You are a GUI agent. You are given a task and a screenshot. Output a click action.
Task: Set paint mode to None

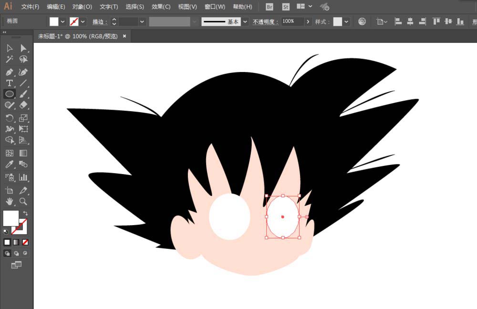coord(25,242)
